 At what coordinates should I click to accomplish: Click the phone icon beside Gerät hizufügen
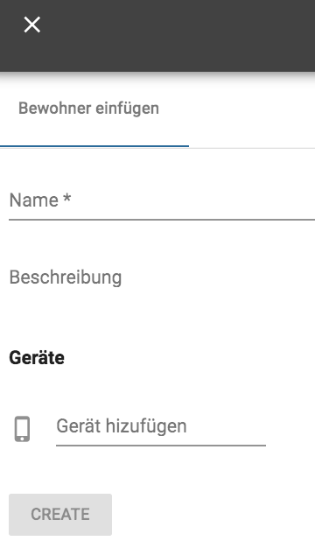(22, 429)
